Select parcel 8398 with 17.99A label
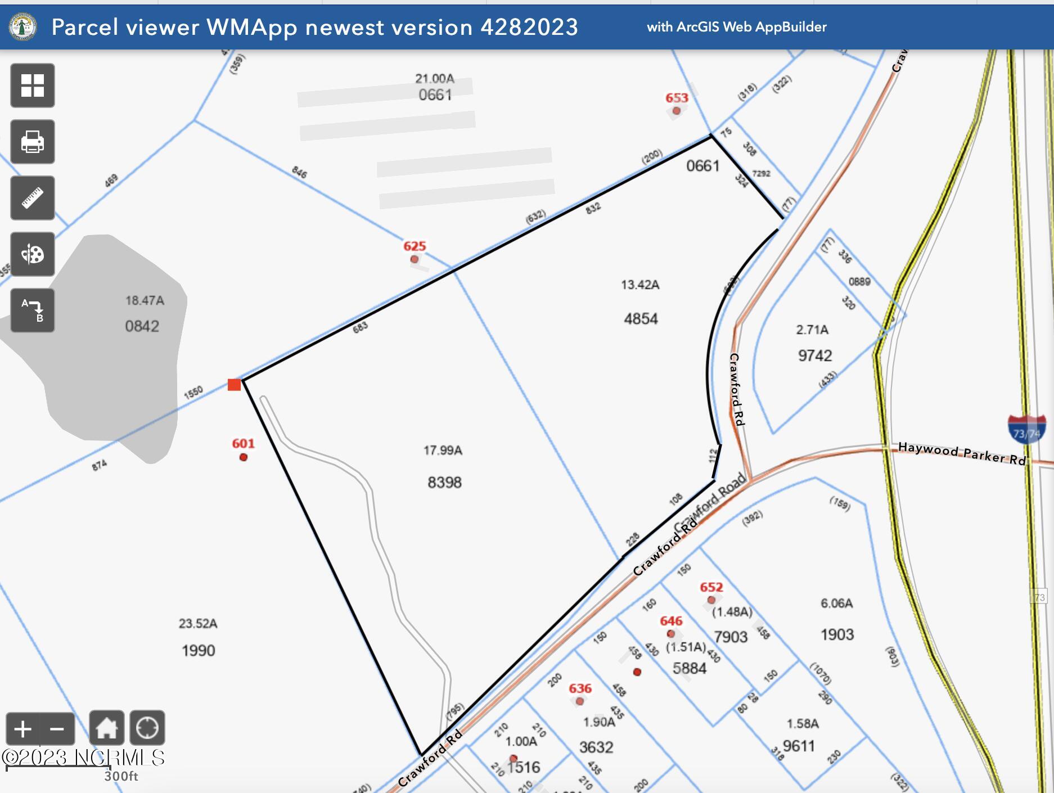1054x793 pixels. (444, 467)
